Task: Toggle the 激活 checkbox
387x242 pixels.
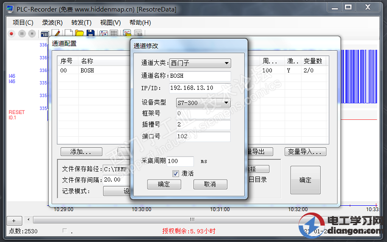Action: click(x=176, y=174)
